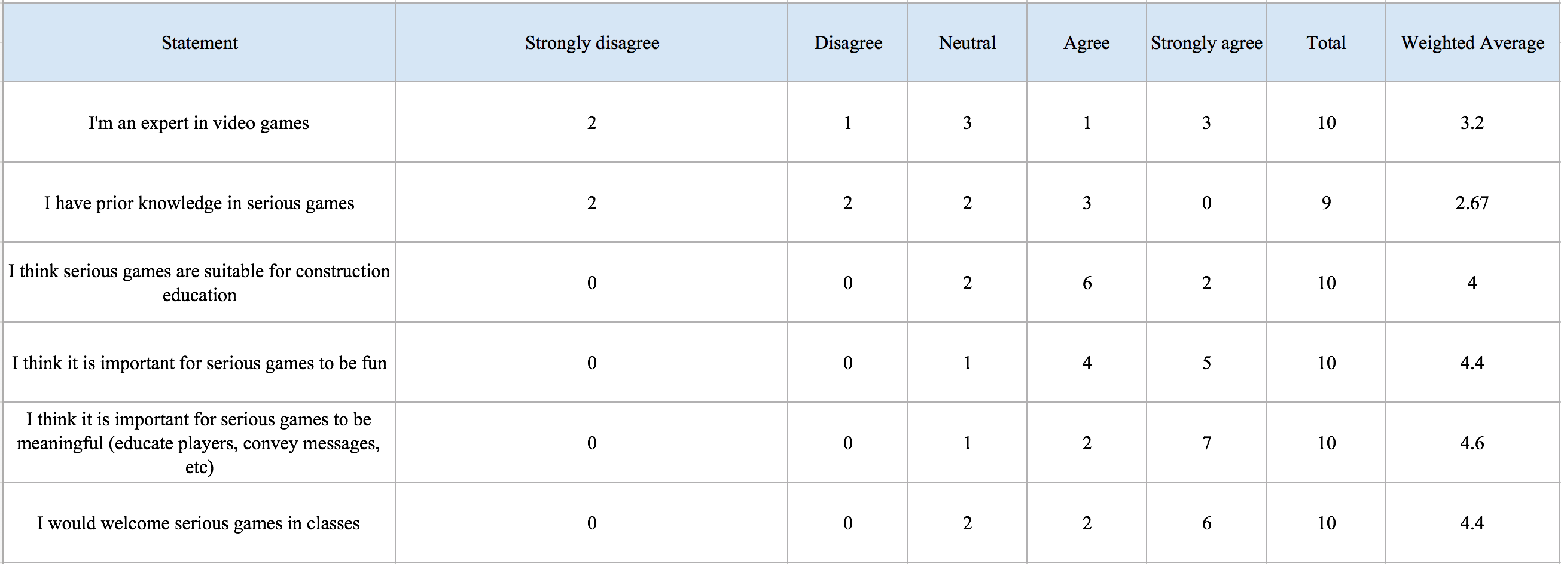Click the 4.6 weighted average cell

[1472, 442]
